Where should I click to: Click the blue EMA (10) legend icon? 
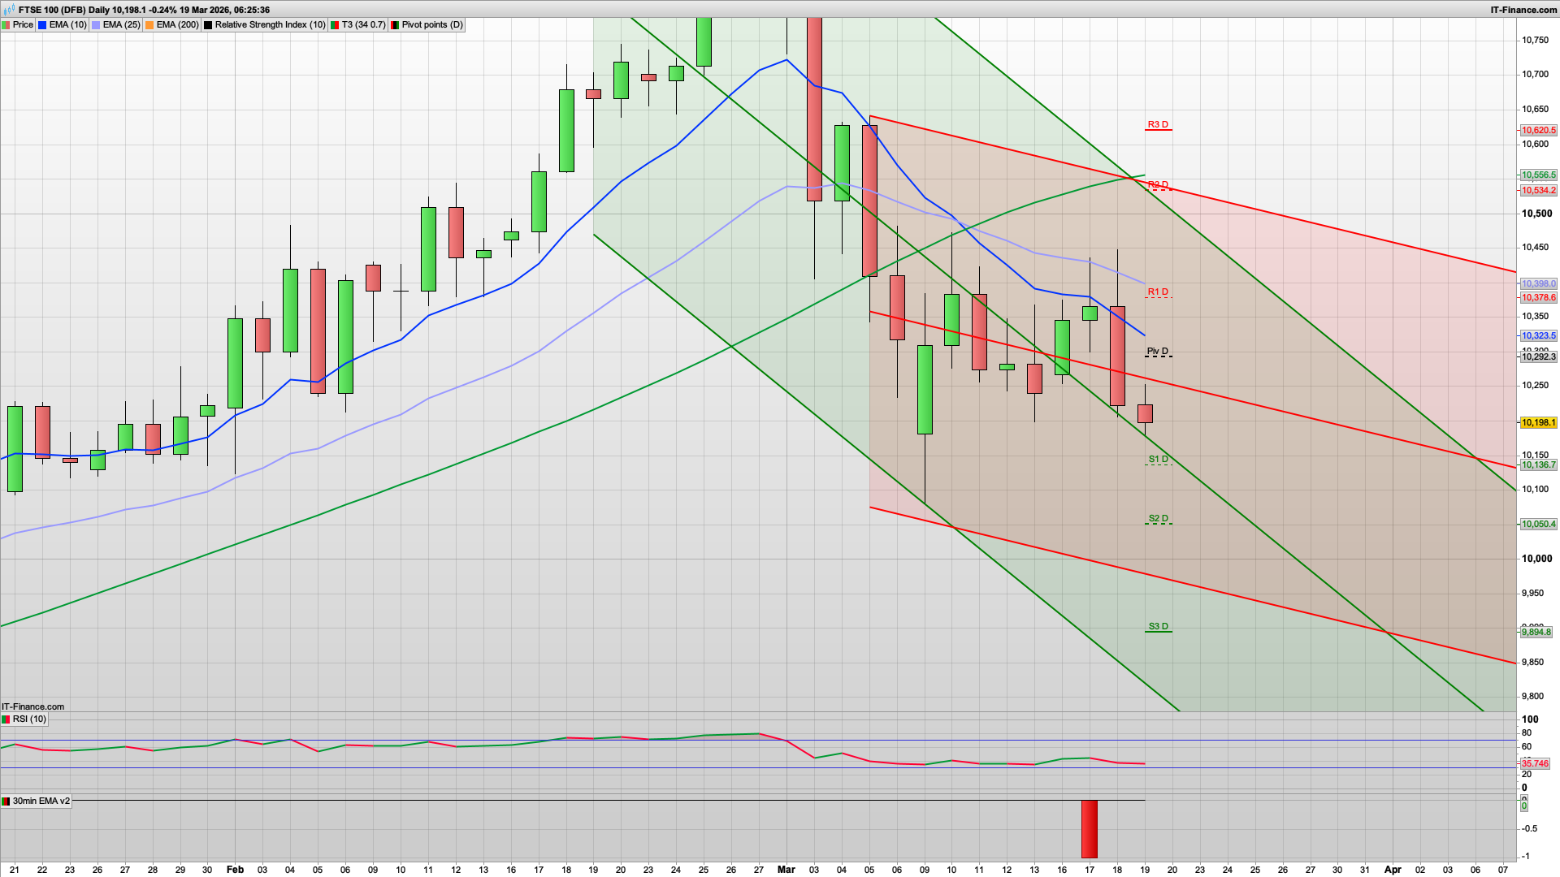(42, 25)
